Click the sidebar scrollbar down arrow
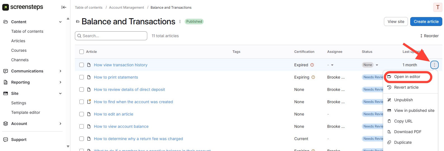The width and height of the screenshot is (444, 151). tap(68, 146)
